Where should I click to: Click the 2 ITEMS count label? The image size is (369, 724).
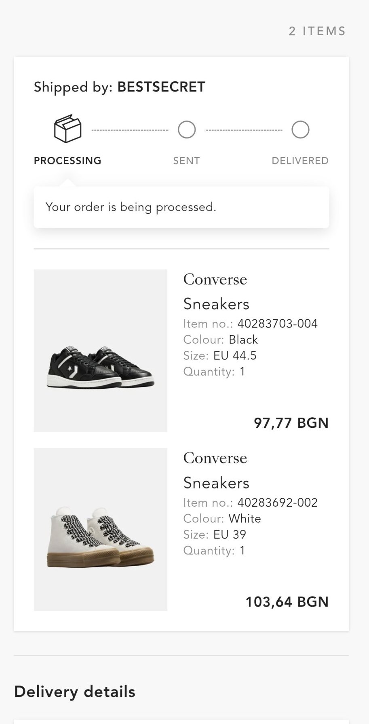pyautogui.click(x=317, y=31)
